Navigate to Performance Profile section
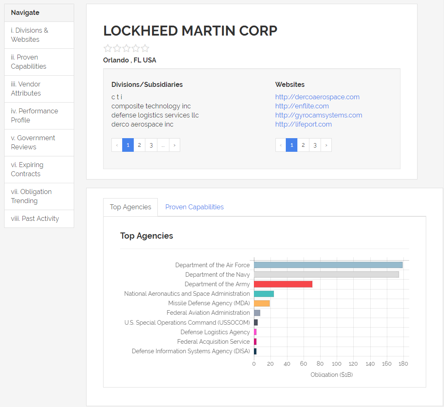The height and width of the screenshot is (407, 444). click(39, 116)
